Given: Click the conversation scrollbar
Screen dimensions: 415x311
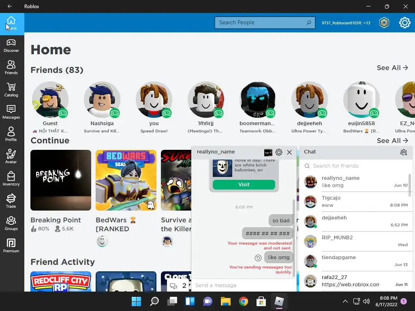Looking at the screenshot, I should (x=294, y=238).
